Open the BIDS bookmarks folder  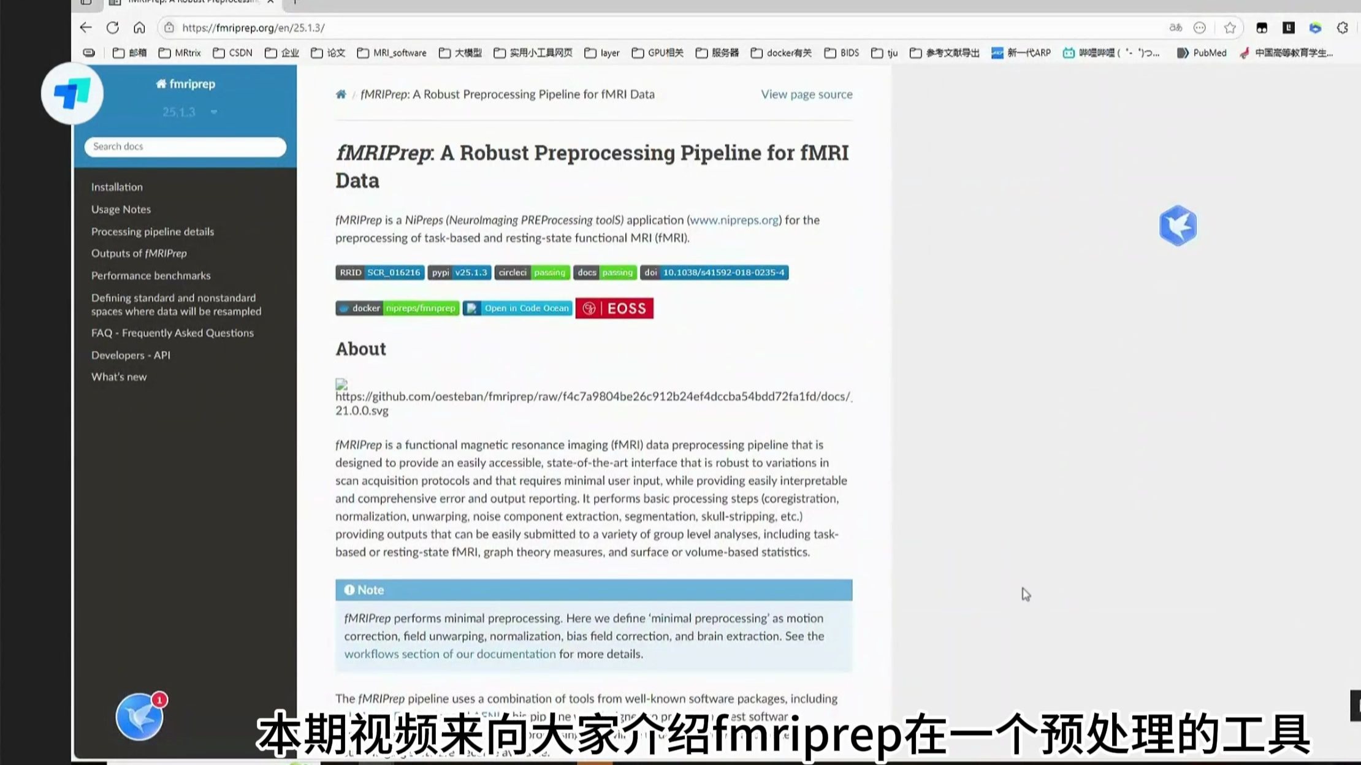click(x=841, y=53)
